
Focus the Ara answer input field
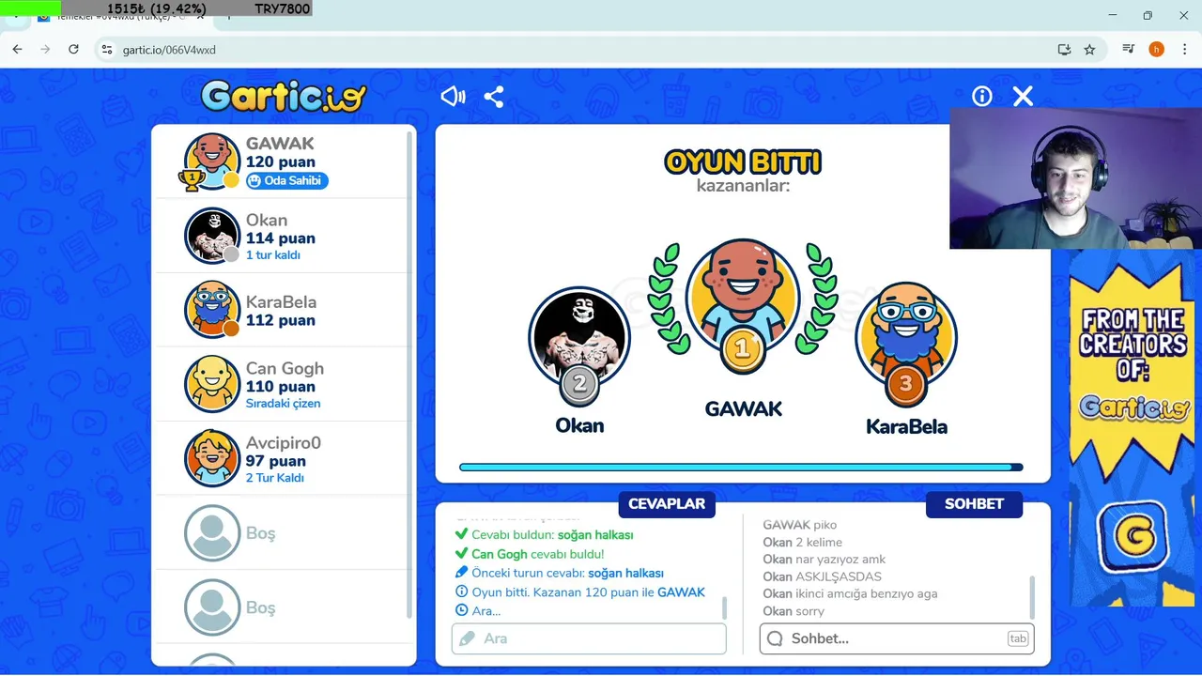[x=589, y=638]
